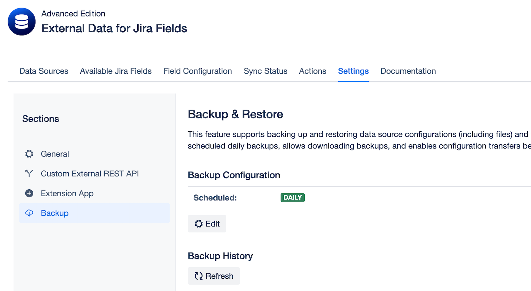Click the database app logo icon
The width and height of the screenshot is (531, 291).
[x=21, y=21]
